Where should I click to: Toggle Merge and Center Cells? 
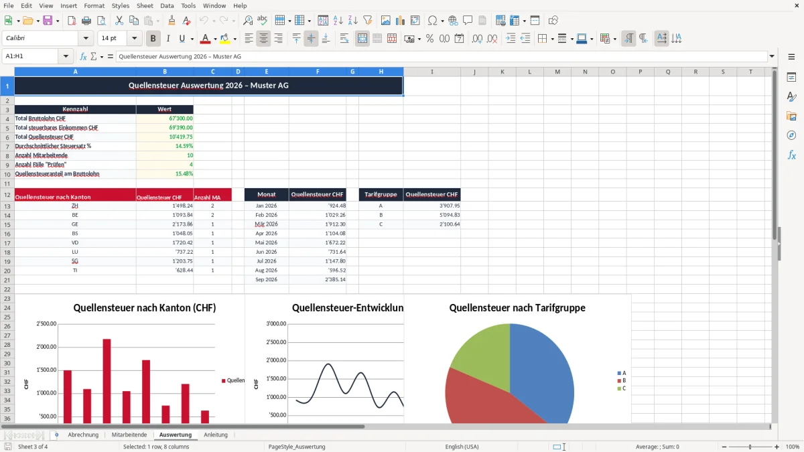(362, 39)
